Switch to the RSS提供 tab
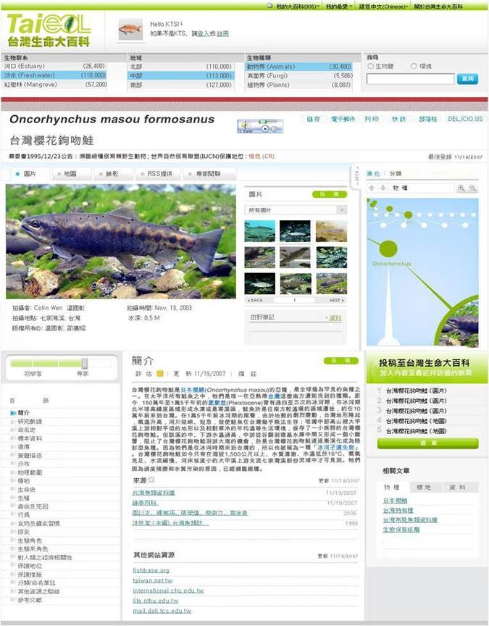 [159, 174]
